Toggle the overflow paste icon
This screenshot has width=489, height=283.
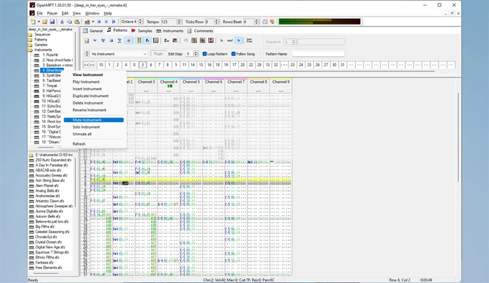(249, 40)
